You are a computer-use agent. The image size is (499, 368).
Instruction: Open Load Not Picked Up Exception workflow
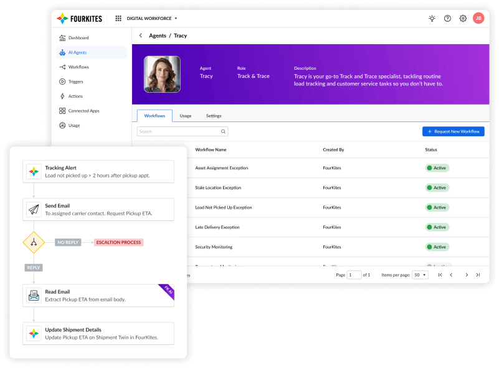point(224,207)
